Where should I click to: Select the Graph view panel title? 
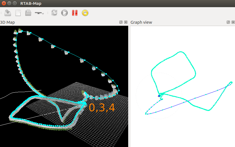point(141,22)
